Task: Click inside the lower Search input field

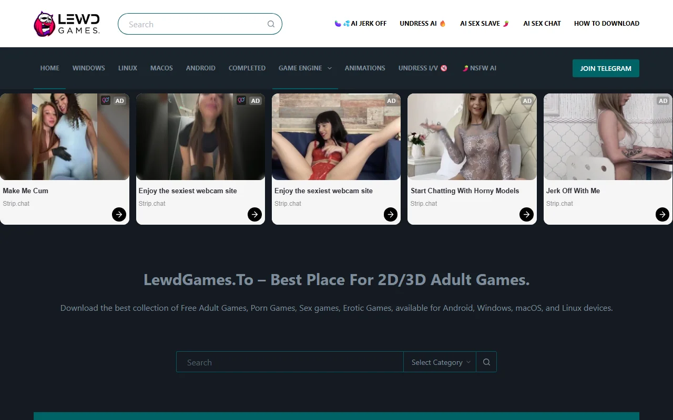Action: pyautogui.click(x=289, y=362)
